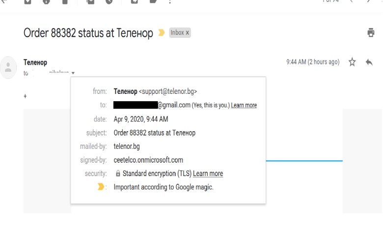383x231 pixels.
Task: Click the timestamp '9:44 AM (2 hours ago)'
Action: tap(313, 62)
